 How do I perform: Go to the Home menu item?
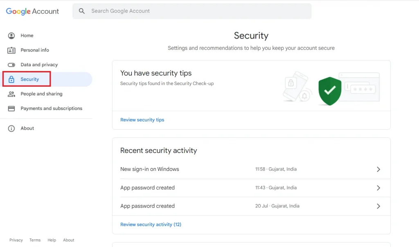coord(26,36)
